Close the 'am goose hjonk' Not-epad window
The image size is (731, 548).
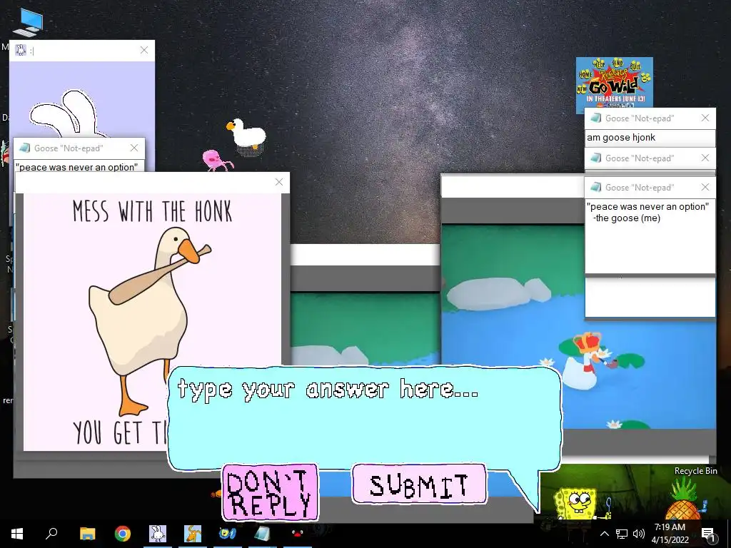tap(705, 118)
